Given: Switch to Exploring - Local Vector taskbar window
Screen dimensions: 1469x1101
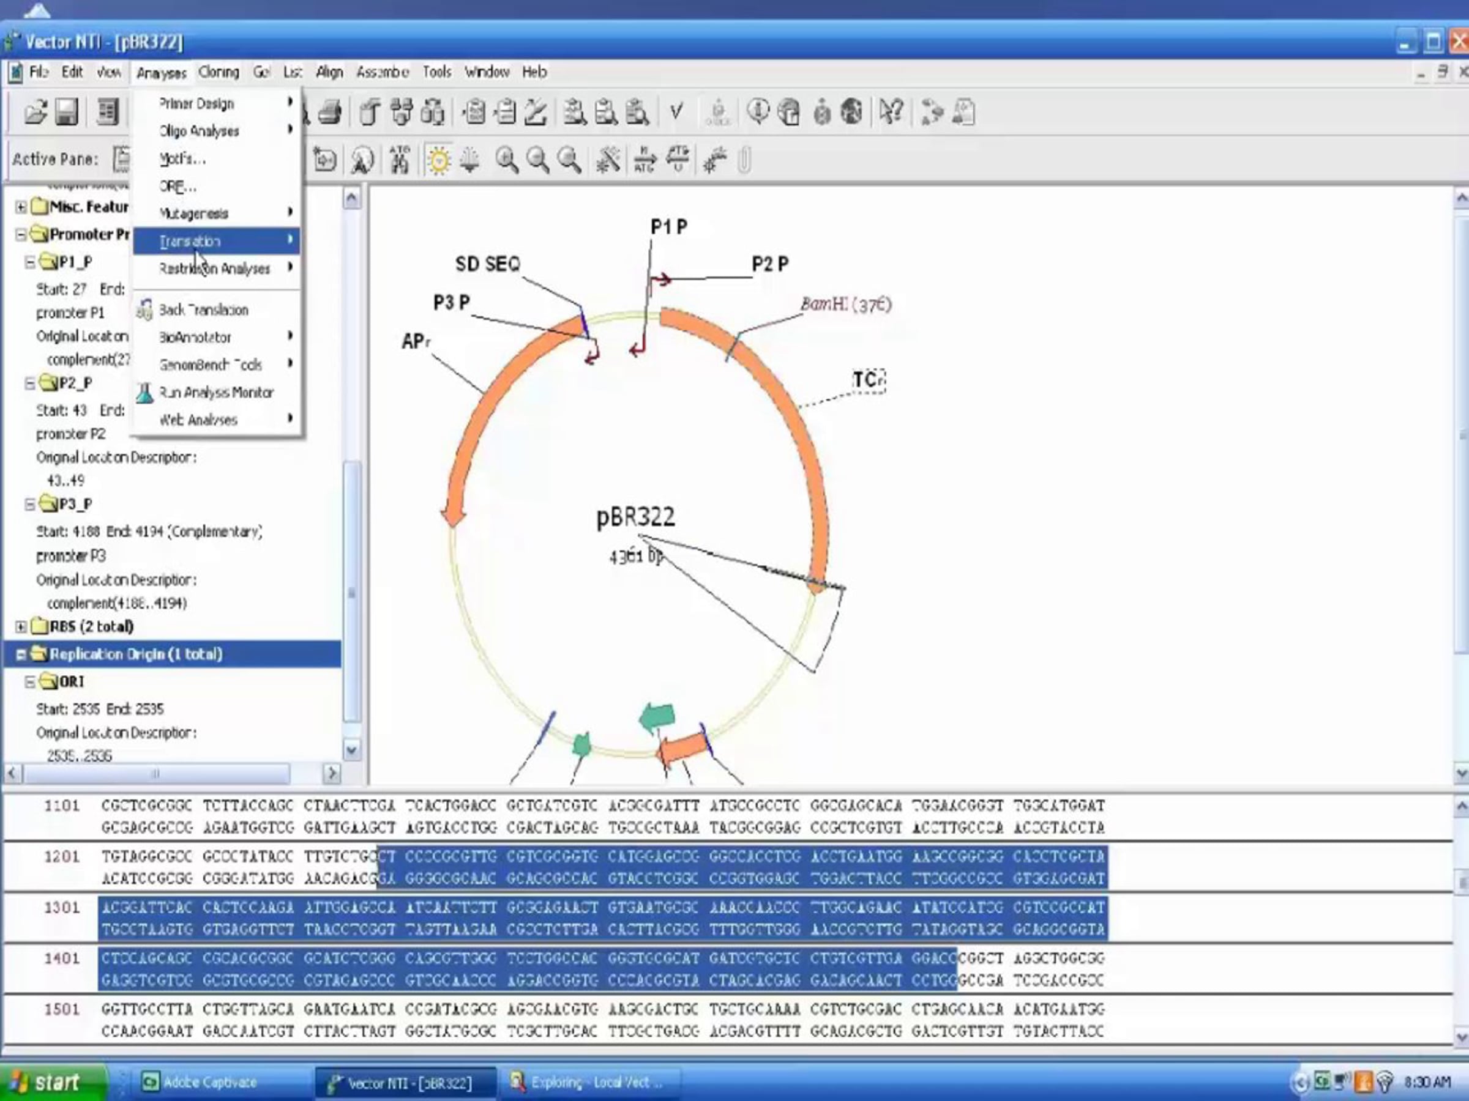Looking at the screenshot, I should pyautogui.click(x=593, y=1083).
